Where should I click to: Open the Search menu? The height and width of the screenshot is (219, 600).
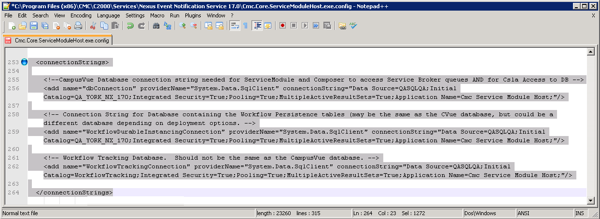pyautogui.click(x=41, y=15)
